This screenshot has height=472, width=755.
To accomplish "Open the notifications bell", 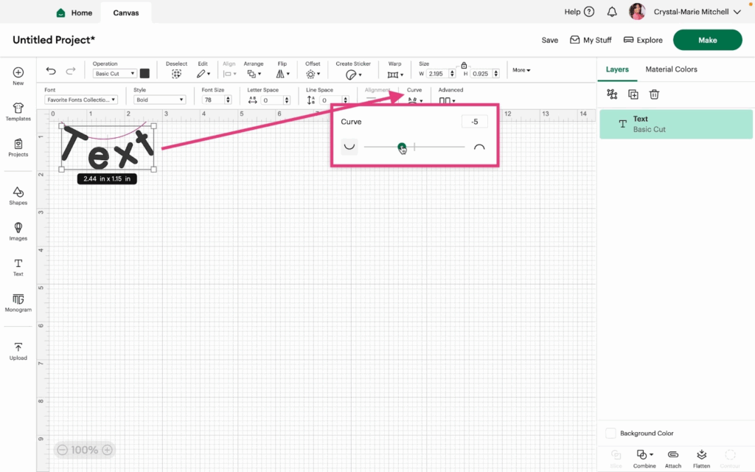I will 612,12.
